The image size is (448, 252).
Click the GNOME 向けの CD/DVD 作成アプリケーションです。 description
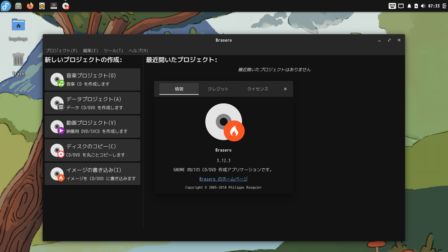point(223,170)
